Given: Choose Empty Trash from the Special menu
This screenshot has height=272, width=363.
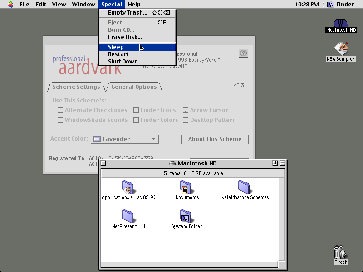Looking at the screenshot, I should 137,13.
